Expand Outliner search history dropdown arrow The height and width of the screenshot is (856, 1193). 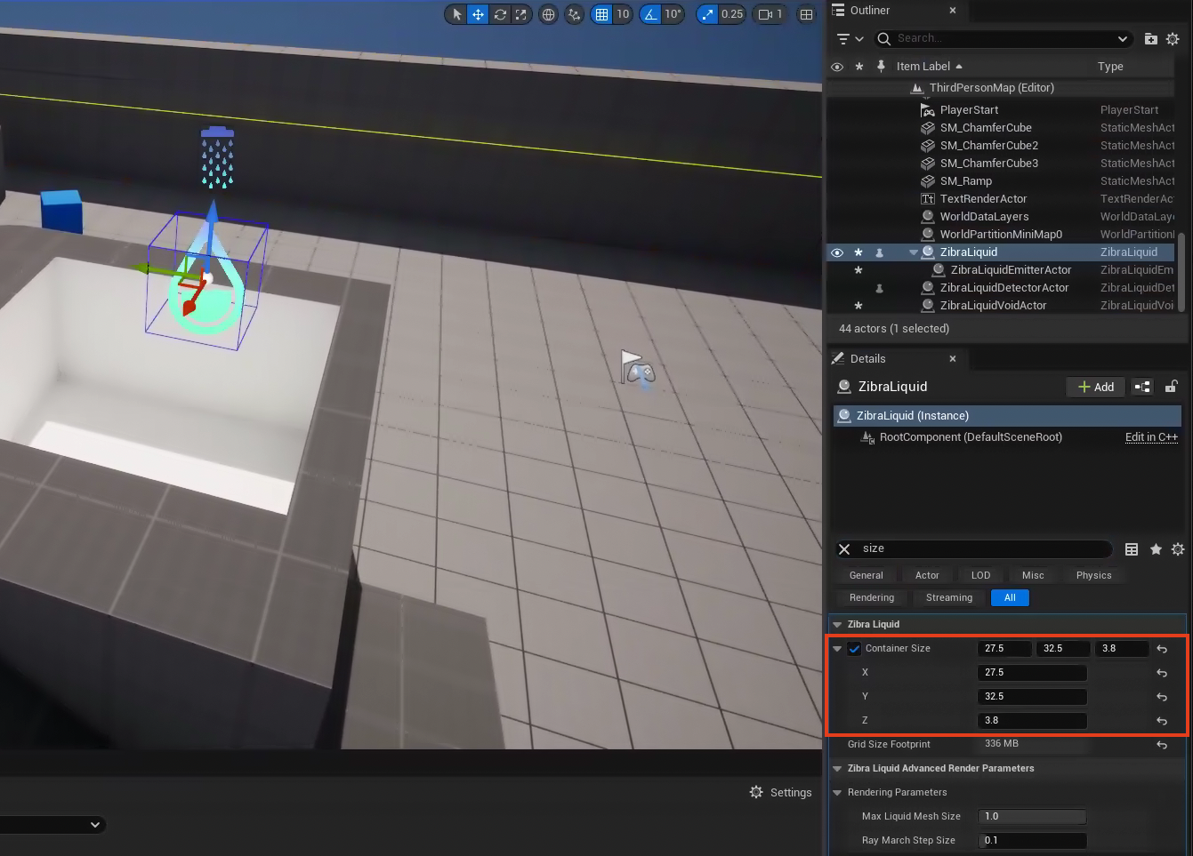(1122, 39)
